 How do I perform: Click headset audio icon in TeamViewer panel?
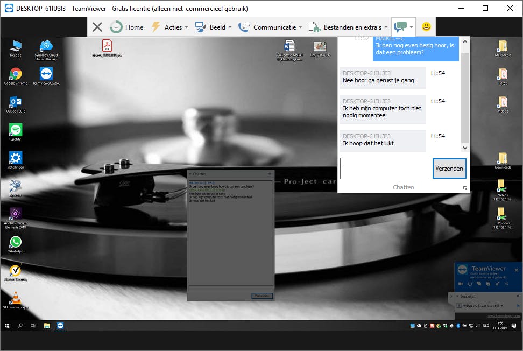pyautogui.click(x=470, y=284)
